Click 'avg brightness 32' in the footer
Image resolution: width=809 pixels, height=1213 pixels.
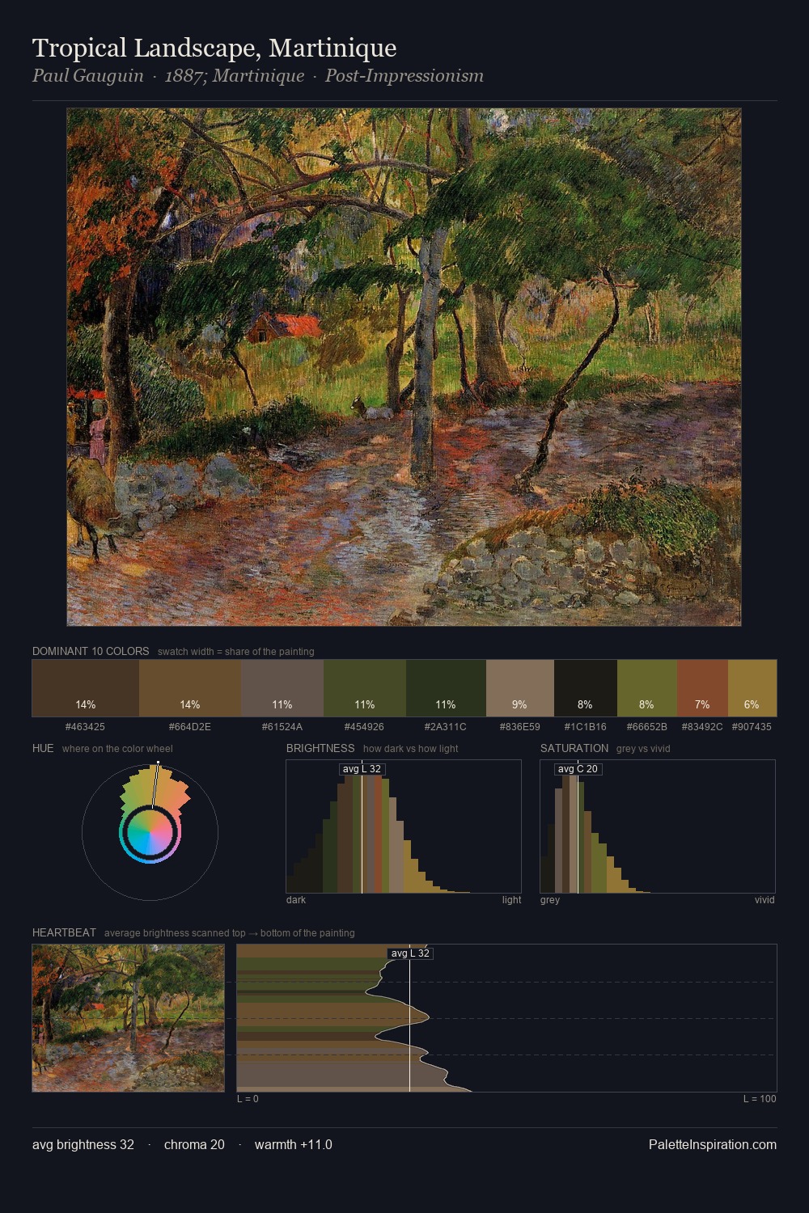[x=83, y=1145]
